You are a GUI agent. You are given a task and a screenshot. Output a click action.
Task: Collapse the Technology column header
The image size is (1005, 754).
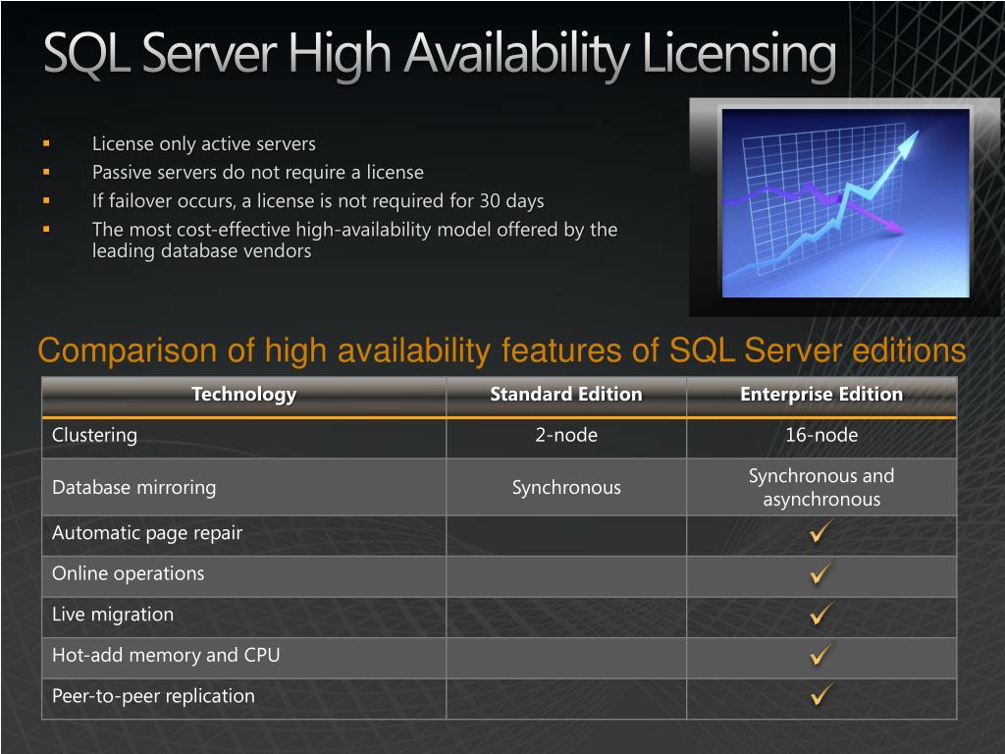click(242, 394)
